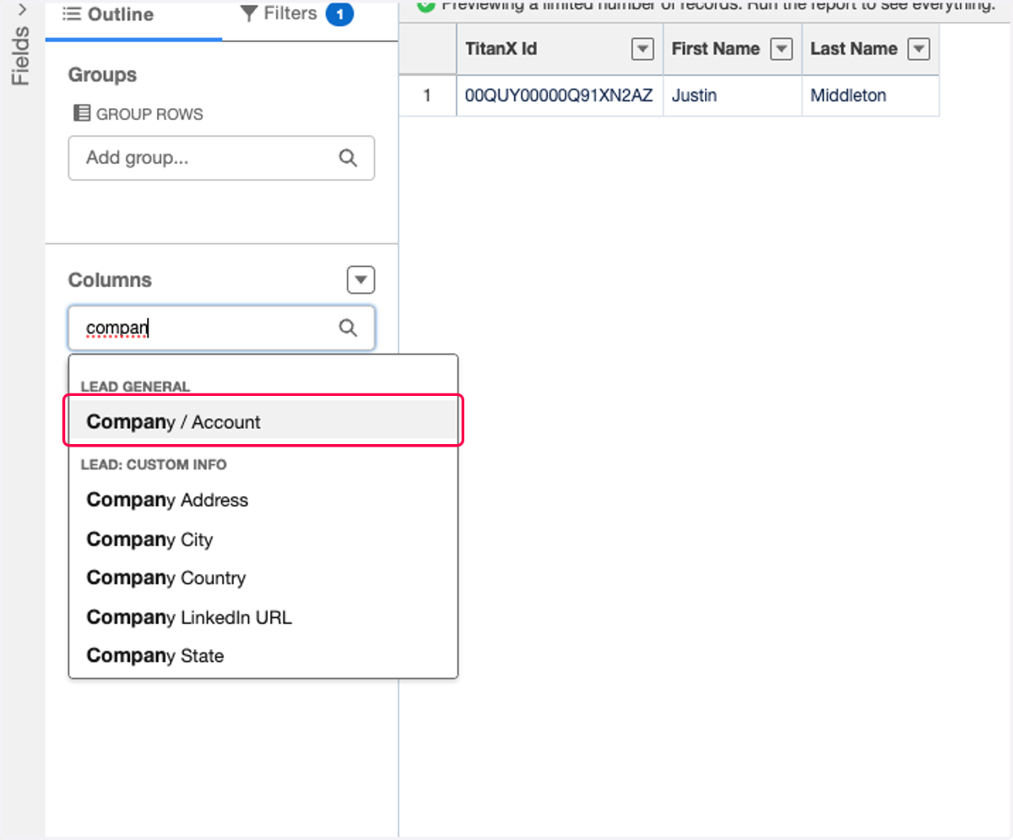
Task: Click the Filters count badge showing 1
Action: [339, 14]
